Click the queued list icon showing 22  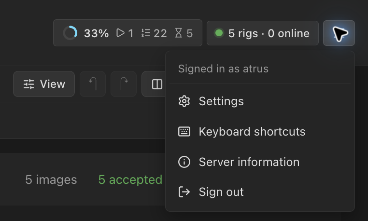point(146,33)
